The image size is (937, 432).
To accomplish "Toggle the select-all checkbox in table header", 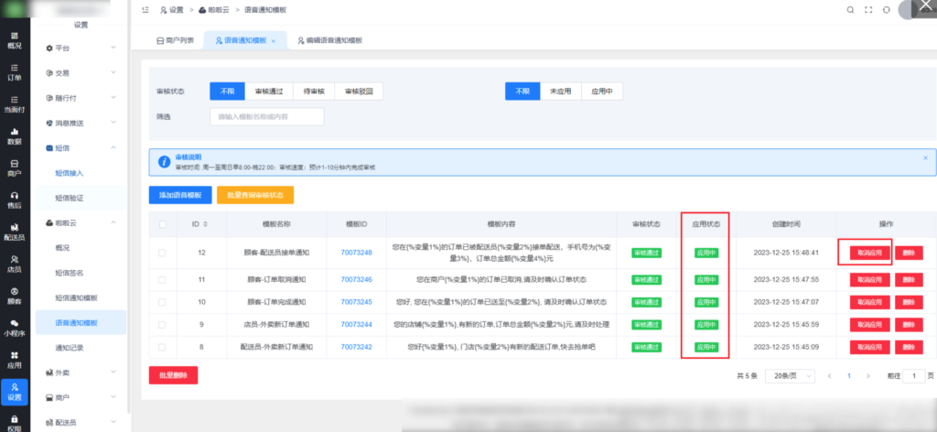I will point(163,224).
